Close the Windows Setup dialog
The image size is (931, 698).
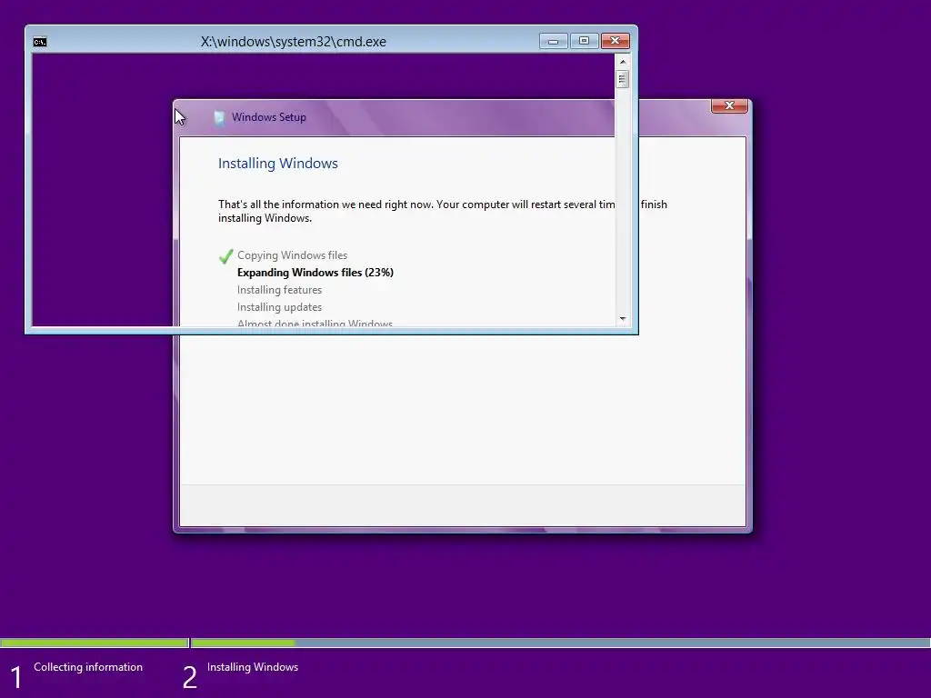pyautogui.click(x=730, y=105)
